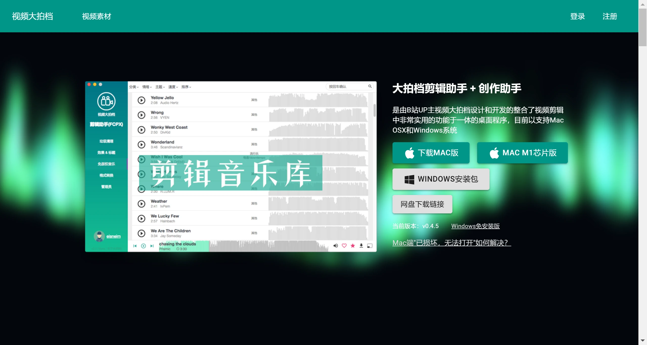Screen dimensions: 647x345
Task: Mute the volume in the player bar
Action: tap(336, 245)
